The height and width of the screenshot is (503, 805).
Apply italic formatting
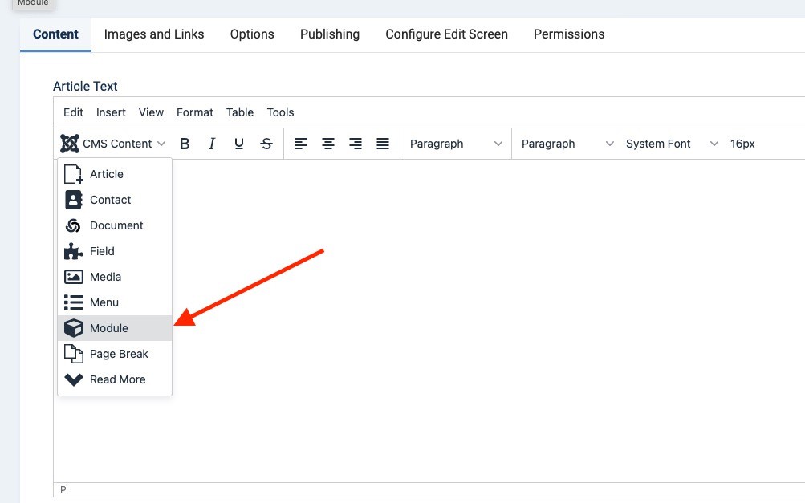pyautogui.click(x=212, y=144)
